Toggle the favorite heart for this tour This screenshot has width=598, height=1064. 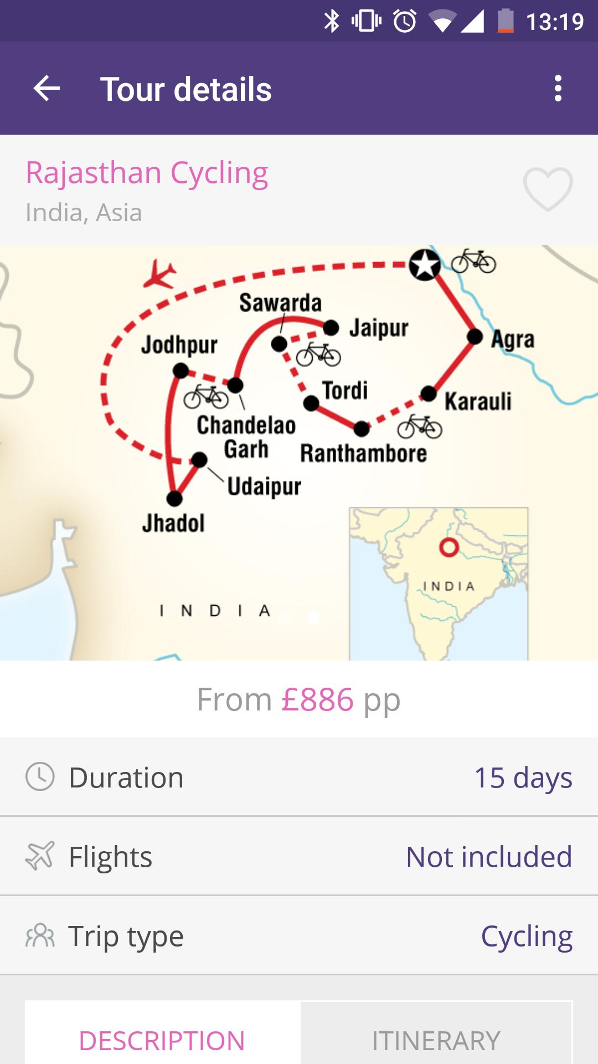tap(548, 189)
